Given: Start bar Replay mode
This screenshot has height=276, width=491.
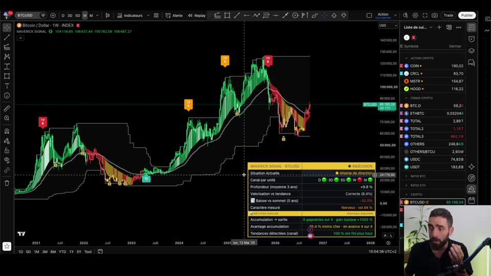Looking at the screenshot, I should tap(197, 15).
